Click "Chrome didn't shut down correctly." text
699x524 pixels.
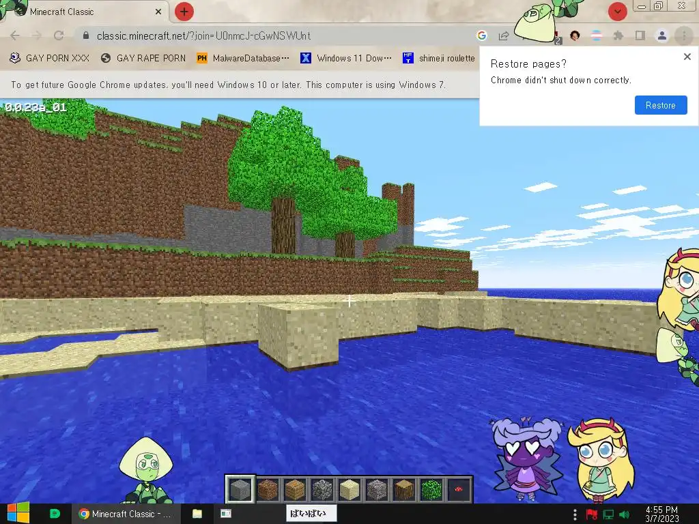(561, 81)
